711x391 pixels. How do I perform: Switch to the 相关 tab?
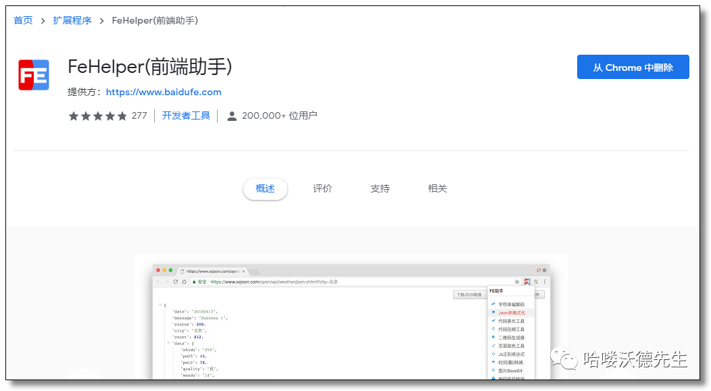click(x=437, y=188)
